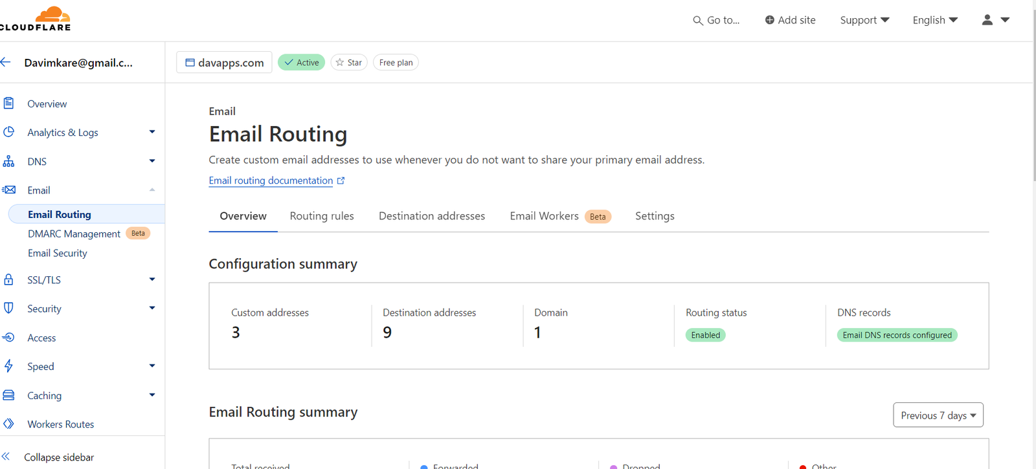Screen dimensions: 1036x469
Task: Open the Previous 7 days dropdown
Action: click(x=938, y=415)
